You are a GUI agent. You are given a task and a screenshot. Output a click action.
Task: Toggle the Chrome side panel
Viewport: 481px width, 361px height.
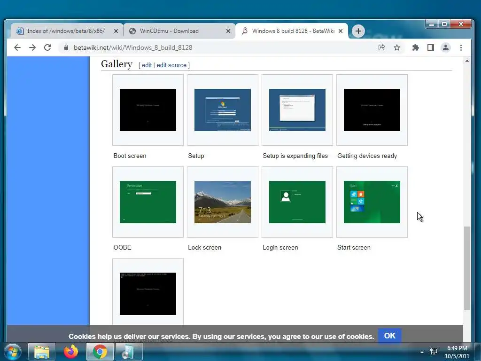coord(431,47)
